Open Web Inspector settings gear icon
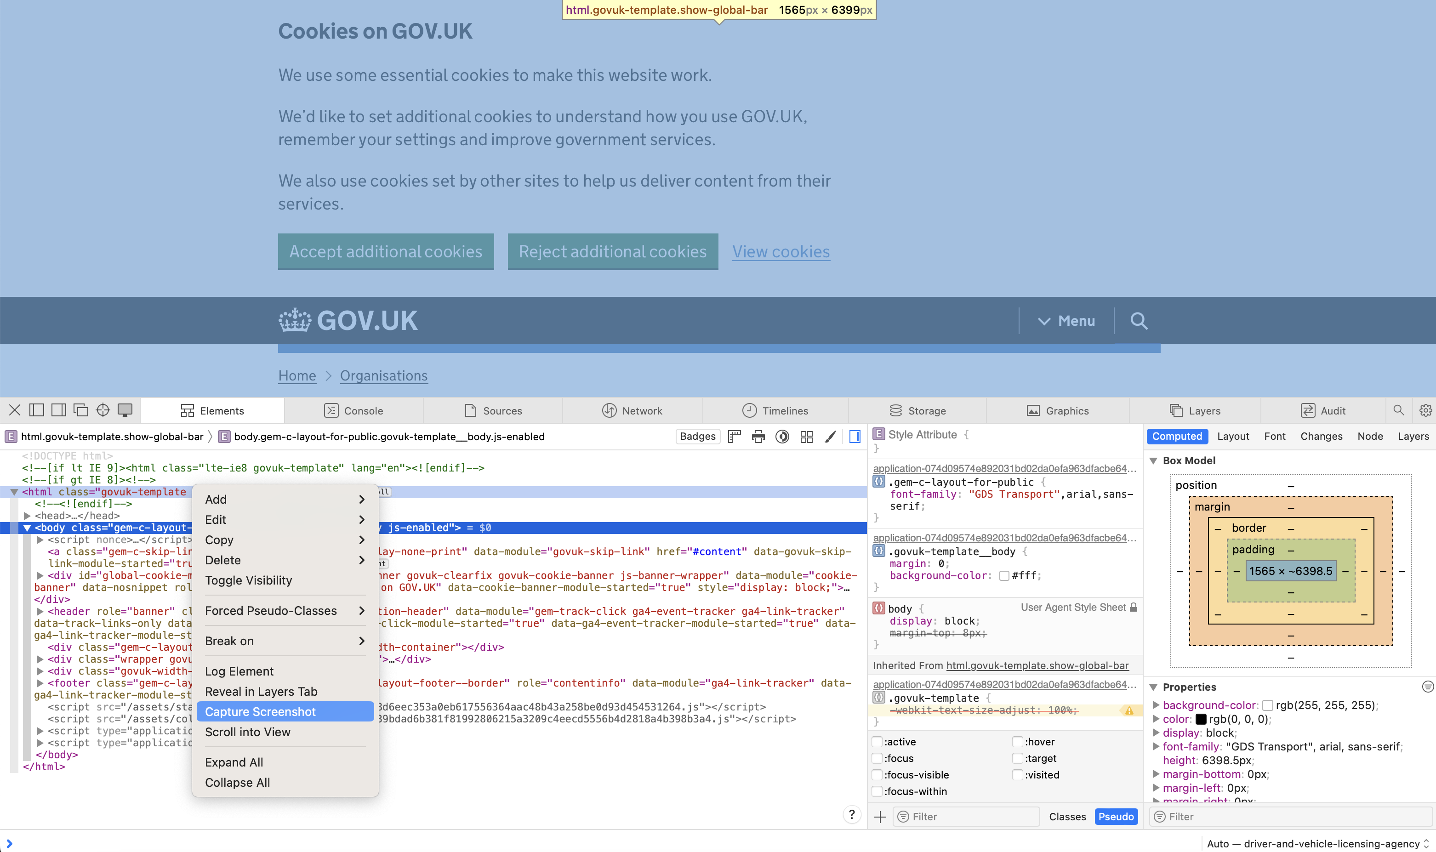This screenshot has width=1436, height=852. point(1425,410)
